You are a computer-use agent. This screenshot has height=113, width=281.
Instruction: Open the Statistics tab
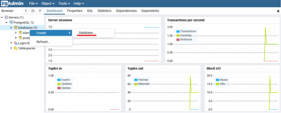pyautogui.click(x=104, y=11)
